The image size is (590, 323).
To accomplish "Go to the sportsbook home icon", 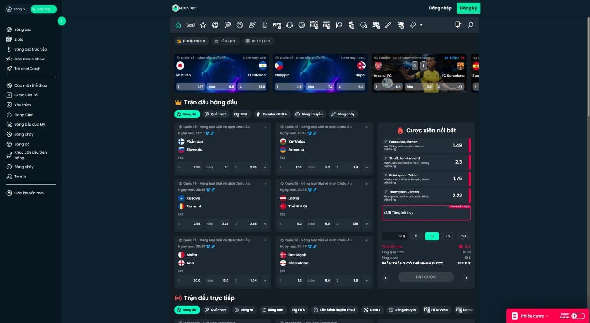I will click(x=178, y=25).
